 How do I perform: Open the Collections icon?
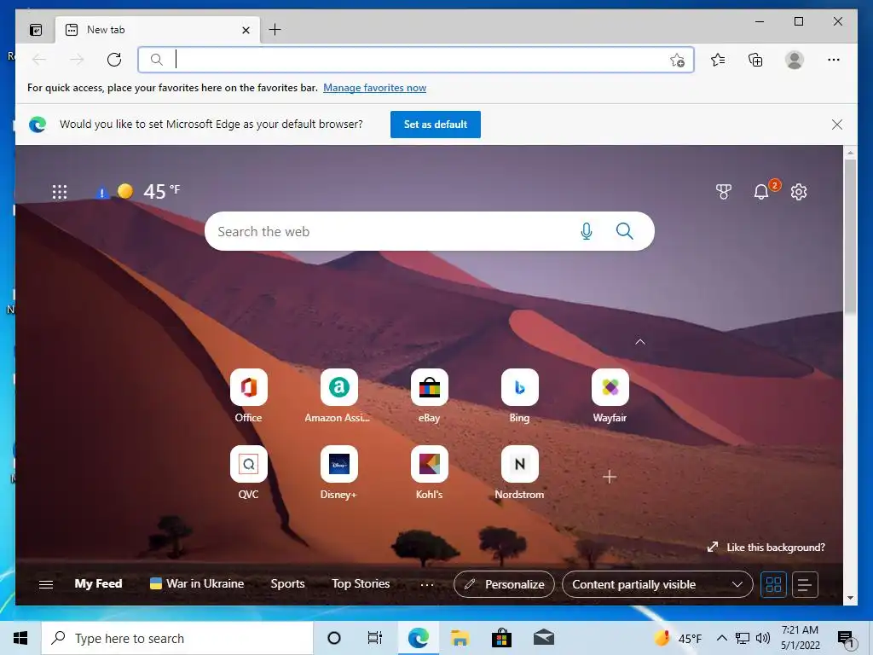(x=755, y=60)
